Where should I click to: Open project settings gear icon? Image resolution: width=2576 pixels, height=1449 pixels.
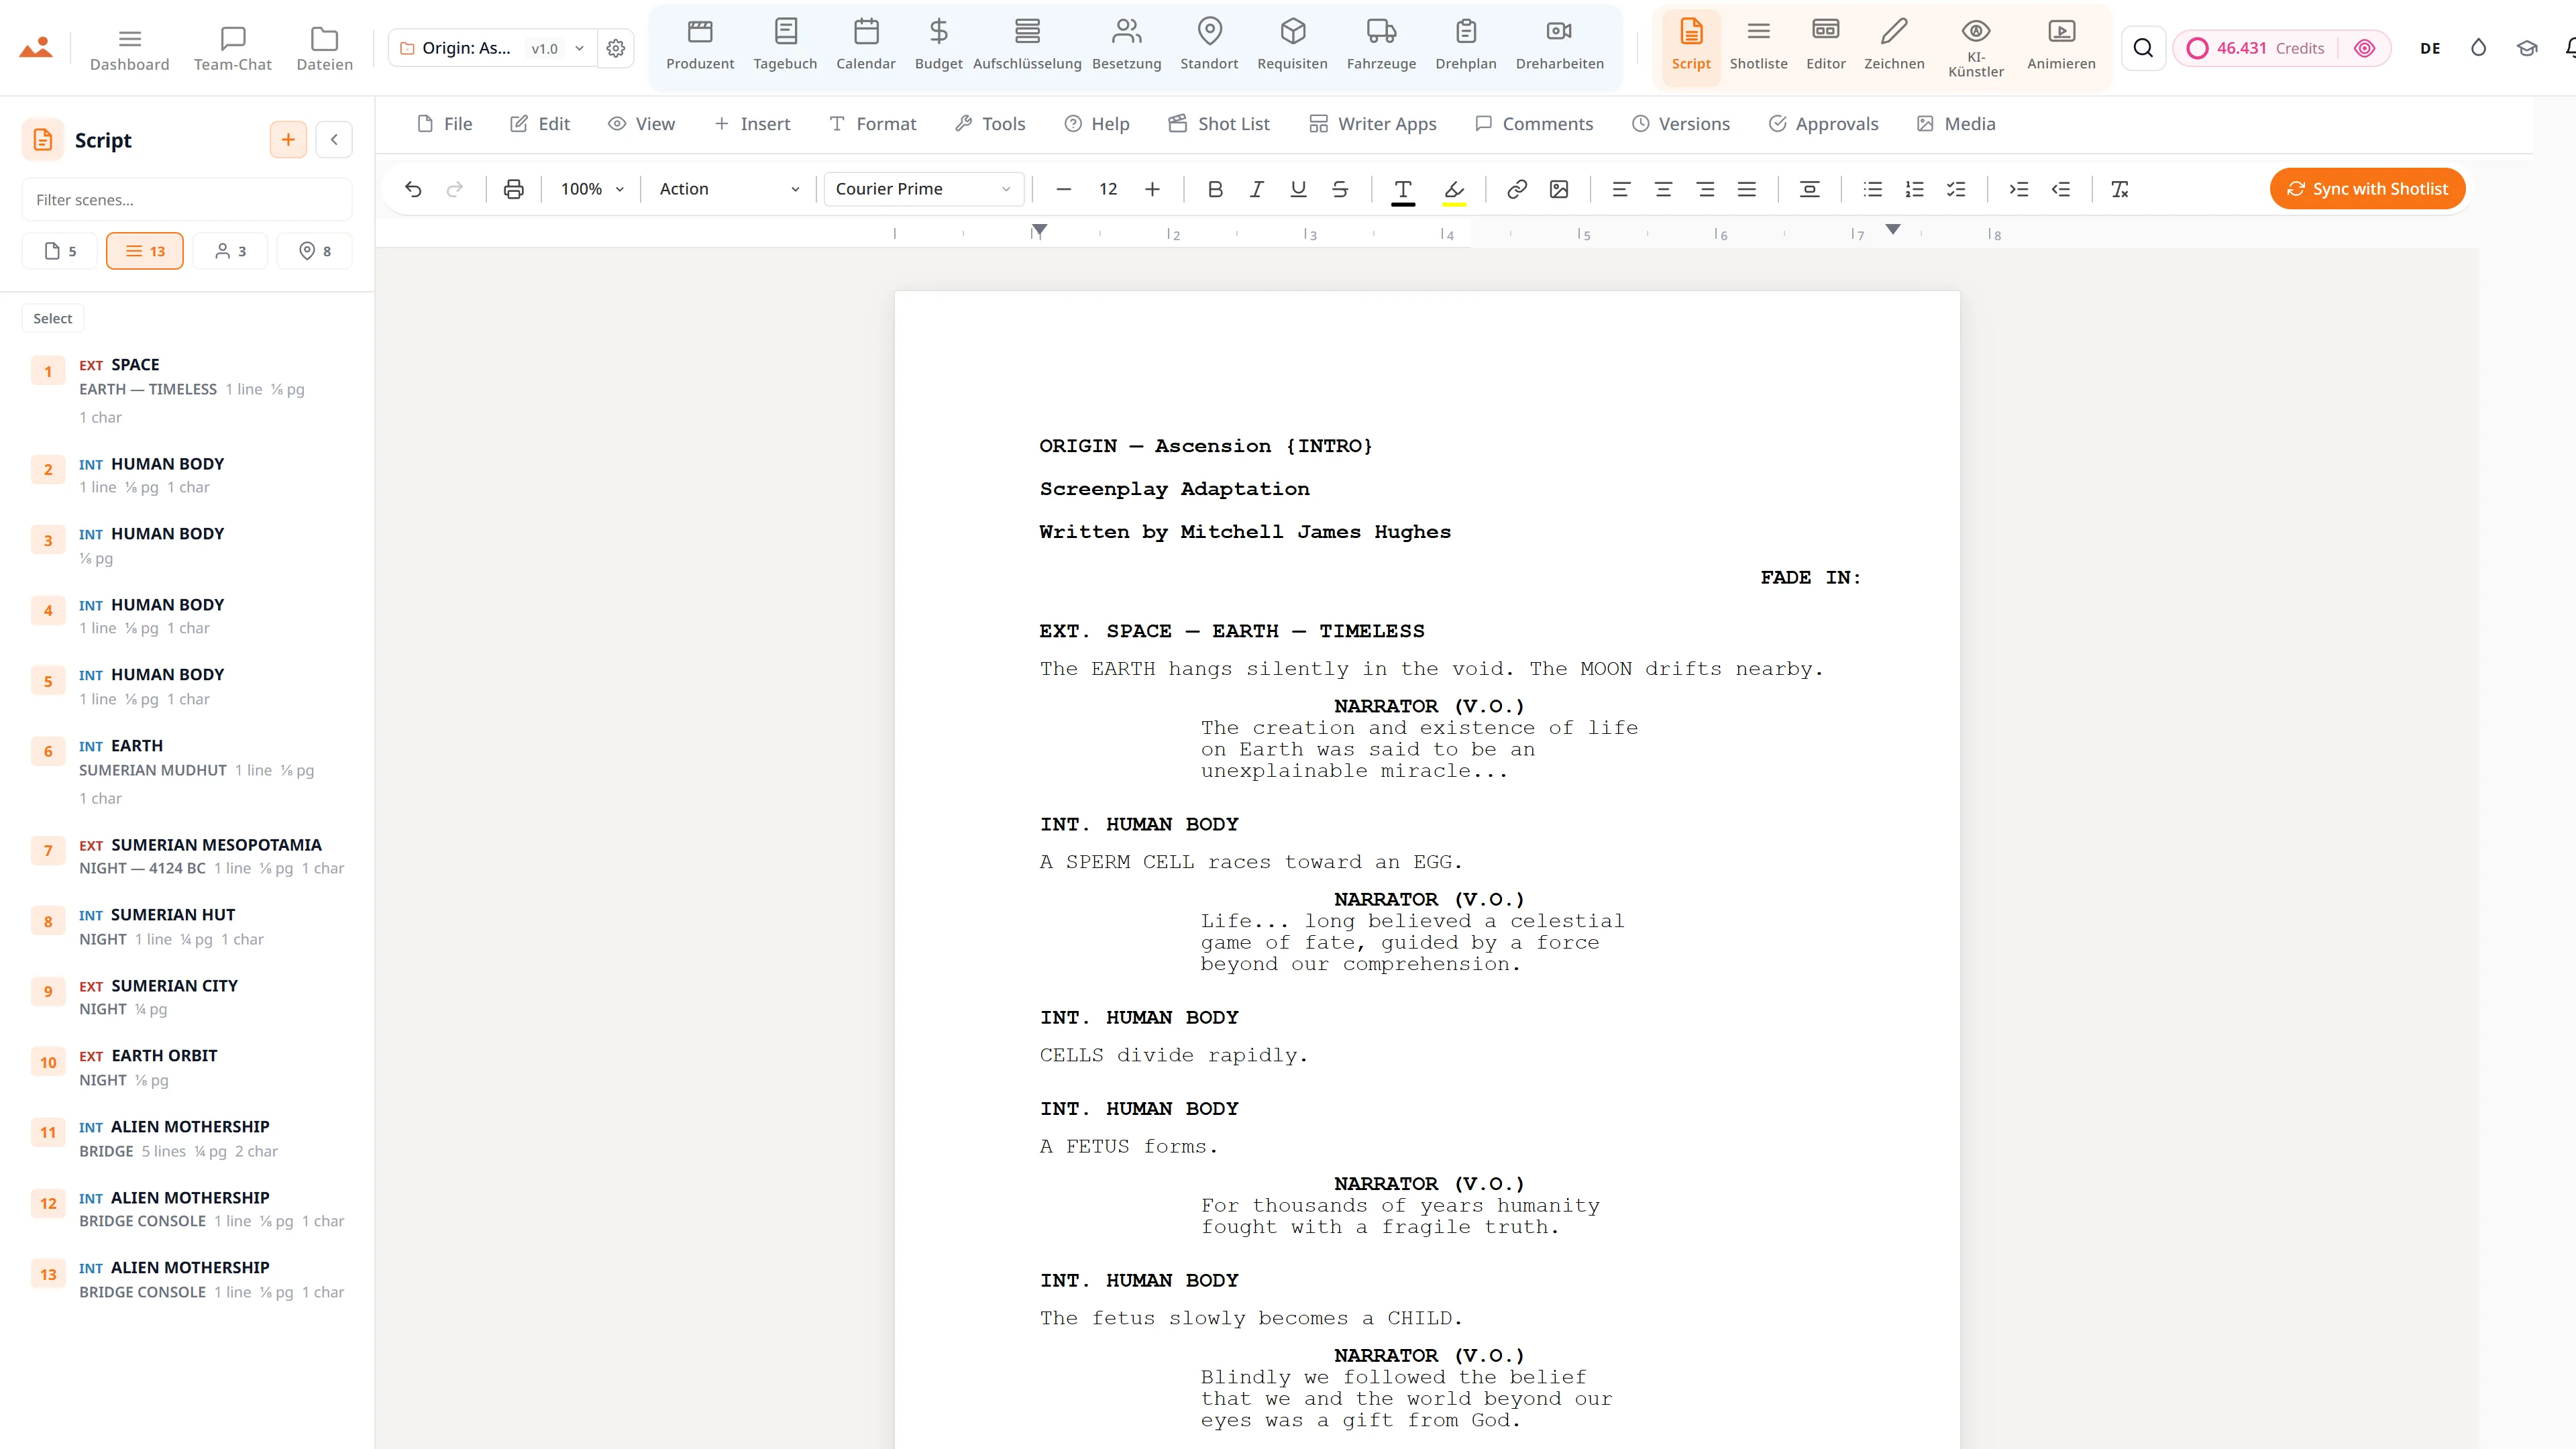click(x=616, y=48)
